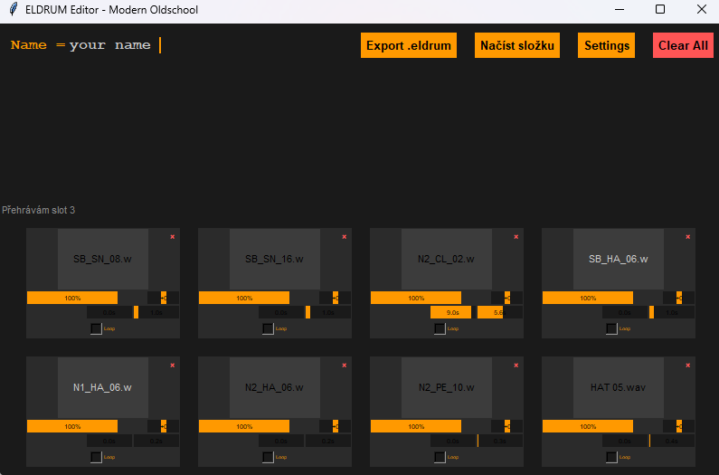Click the 0.0s start field of SB_SN_08.w

point(109,312)
